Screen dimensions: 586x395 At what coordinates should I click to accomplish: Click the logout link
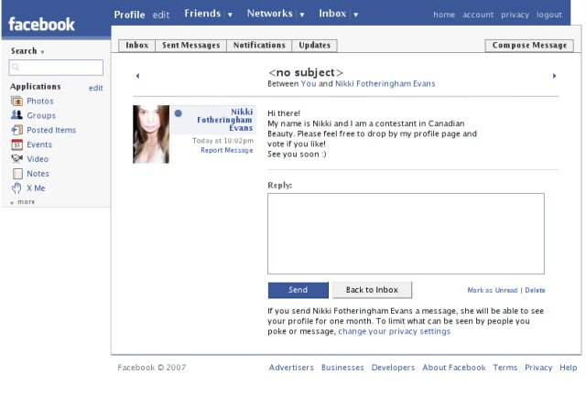click(x=549, y=15)
